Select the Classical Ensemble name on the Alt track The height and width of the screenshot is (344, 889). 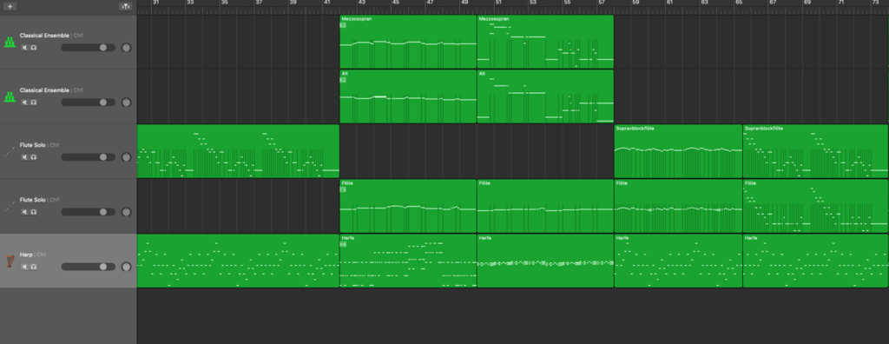tap(44, 90)
